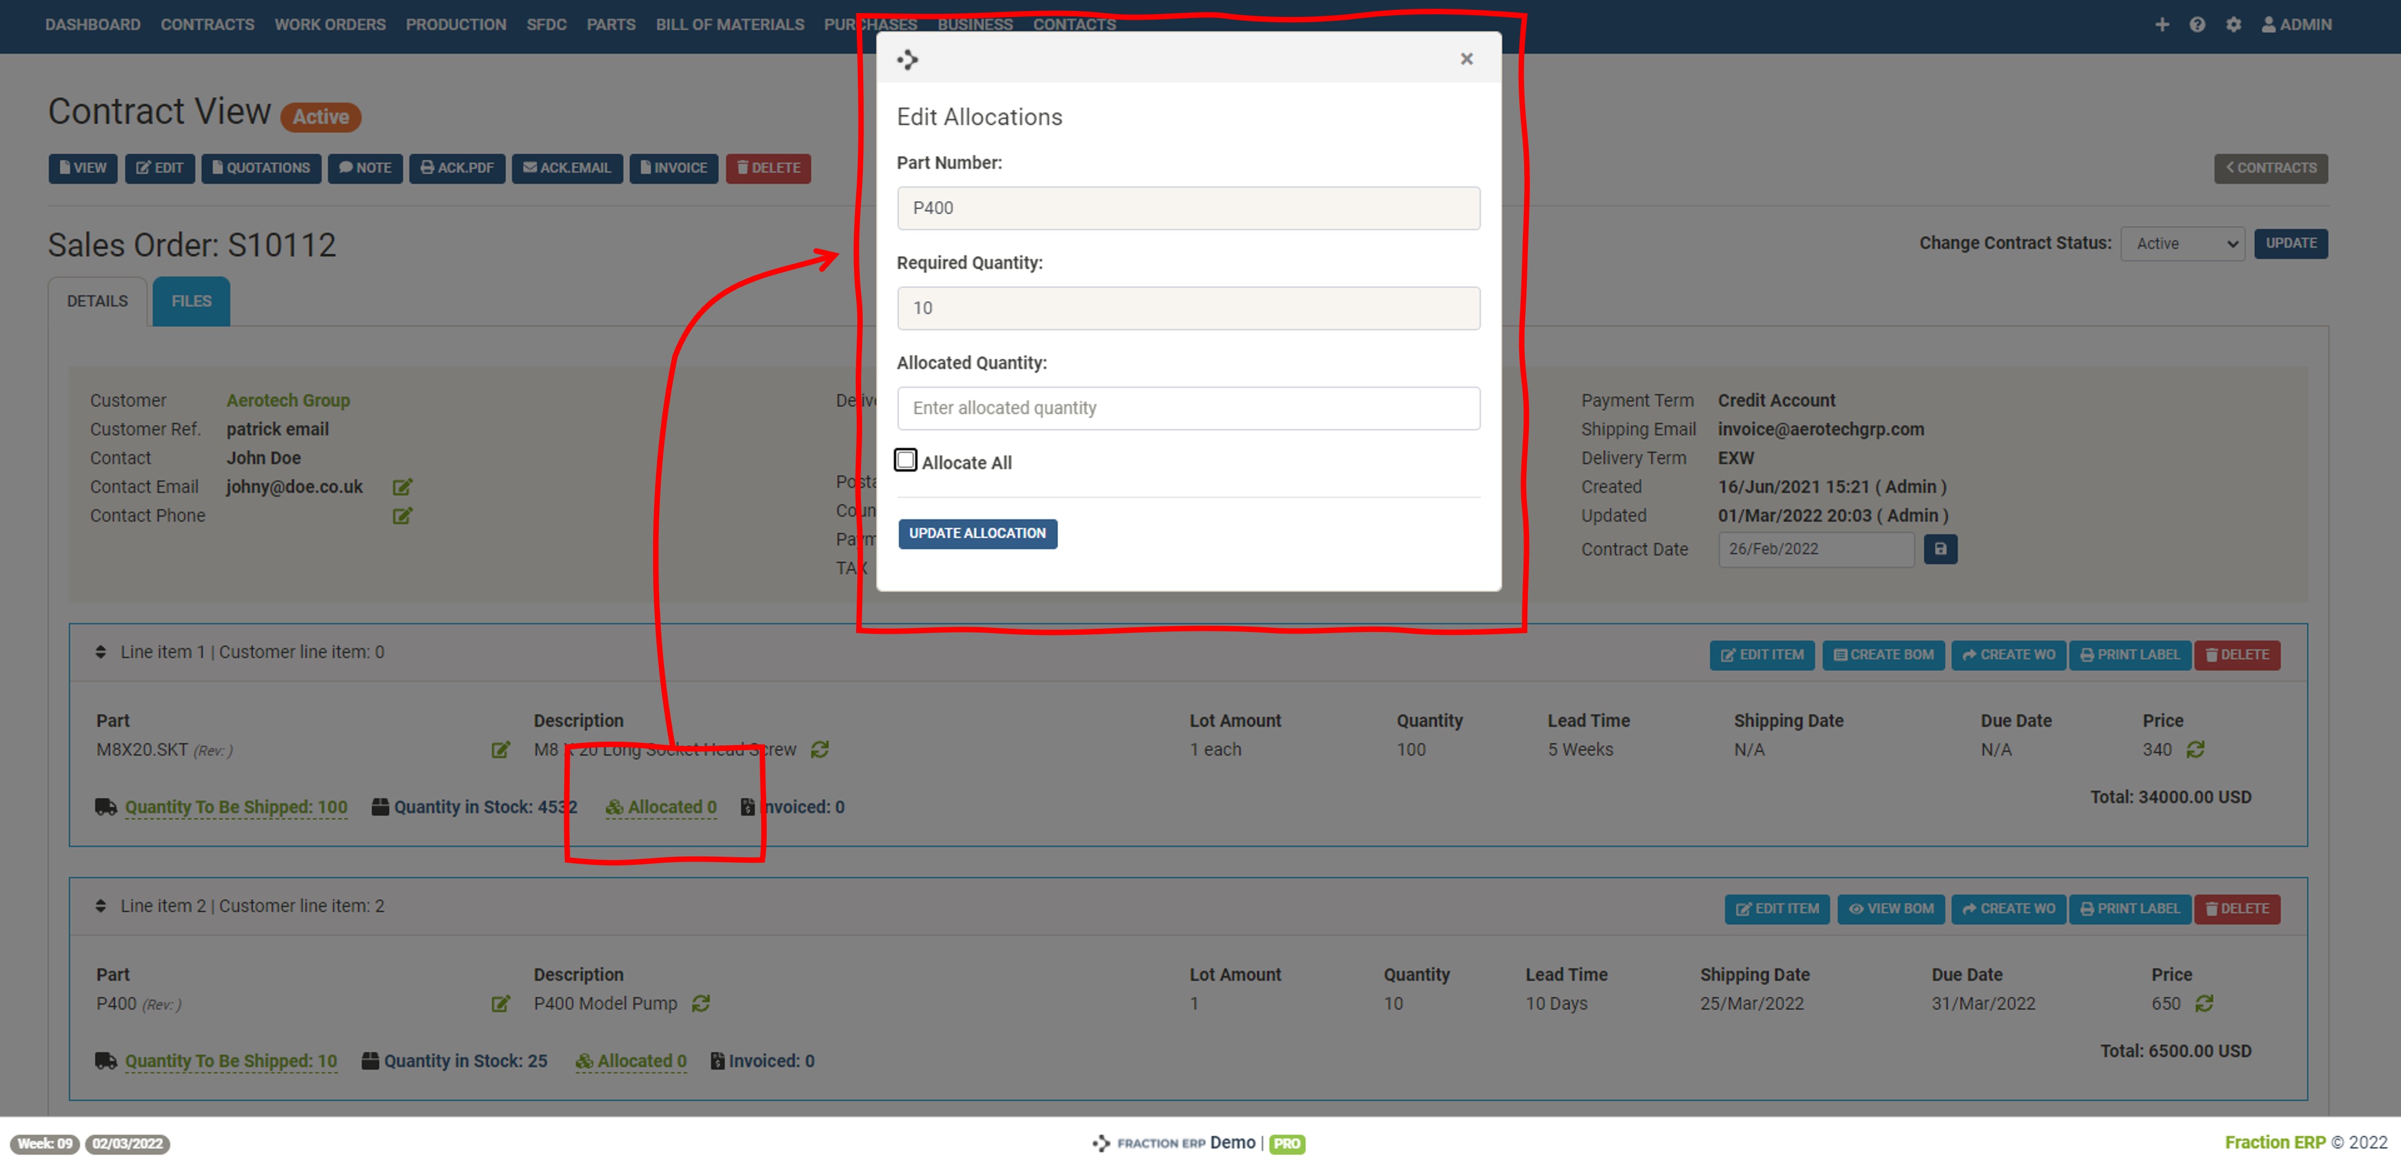
Task: Click the UPDATE ALLOCATION button
Action: [977, 533]
